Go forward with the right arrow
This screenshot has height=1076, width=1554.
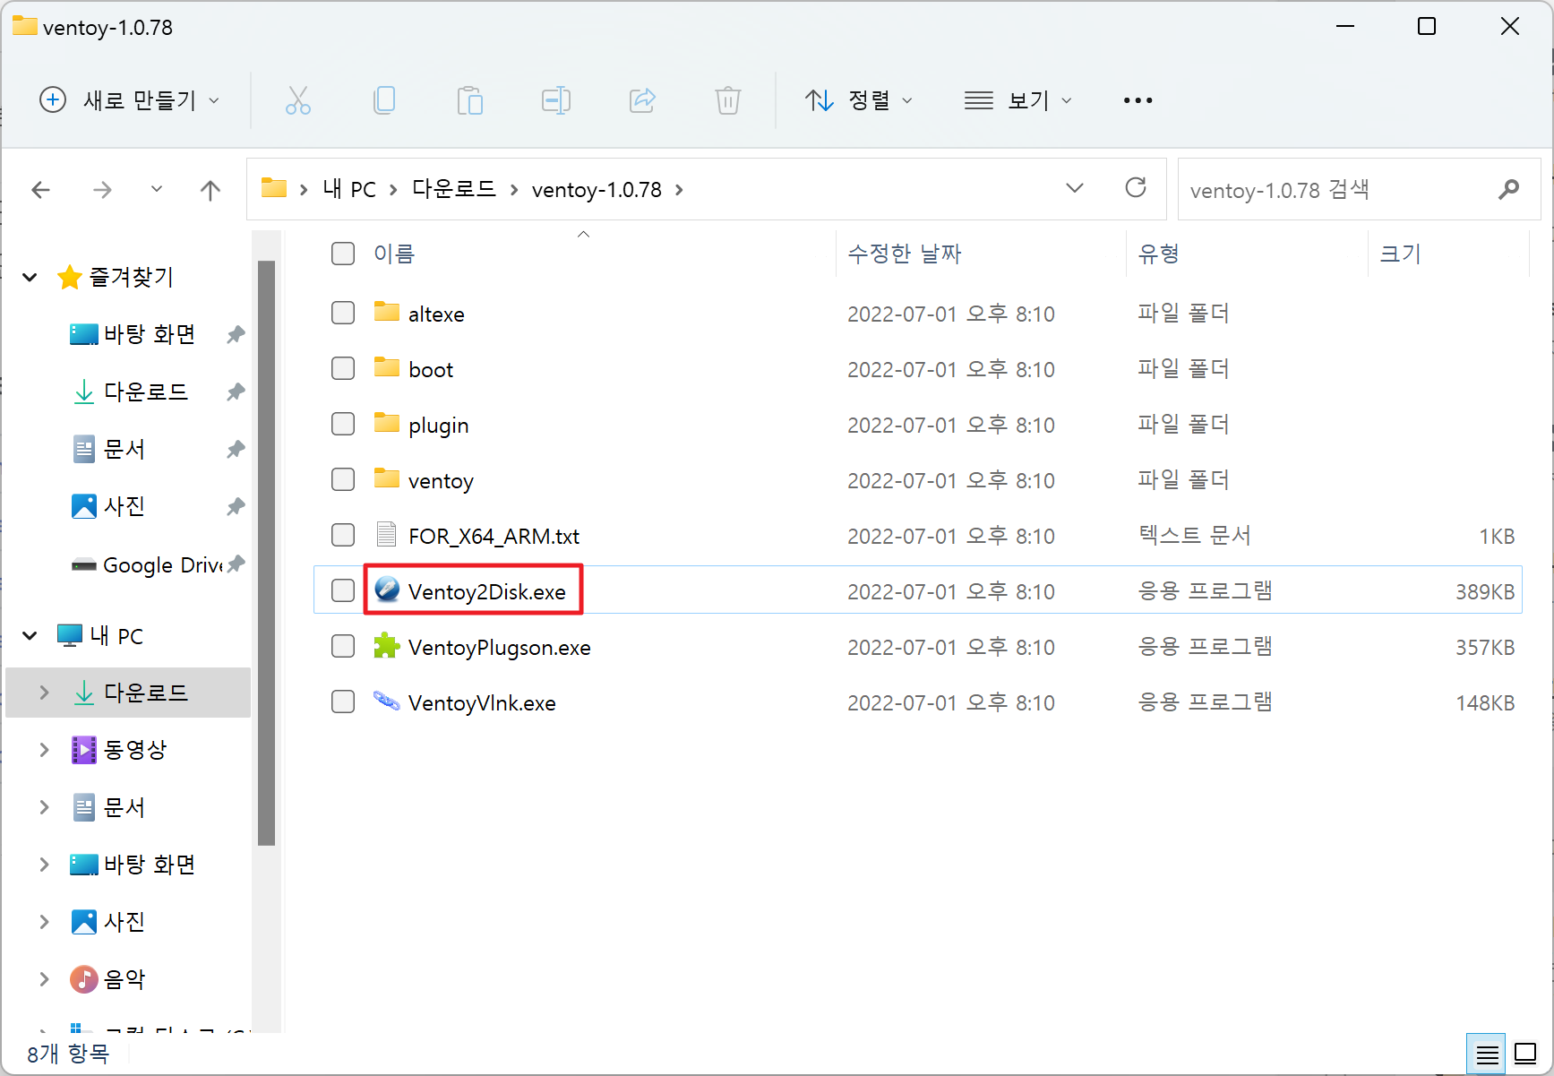pos(103,190)
